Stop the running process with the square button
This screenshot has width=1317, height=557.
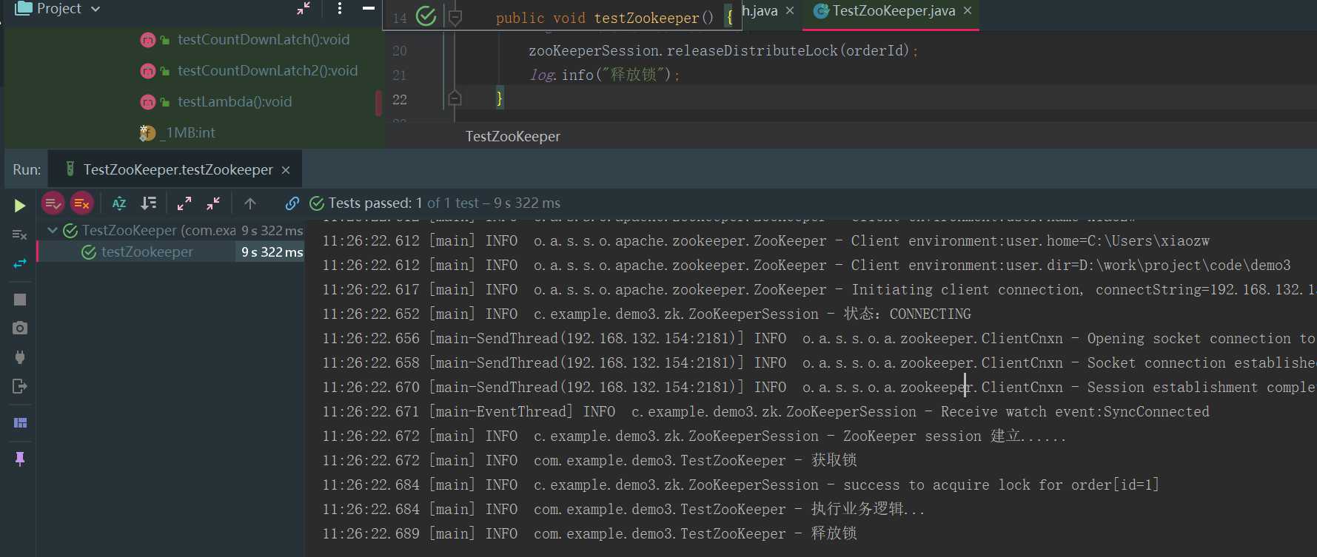tap(20, 300)
